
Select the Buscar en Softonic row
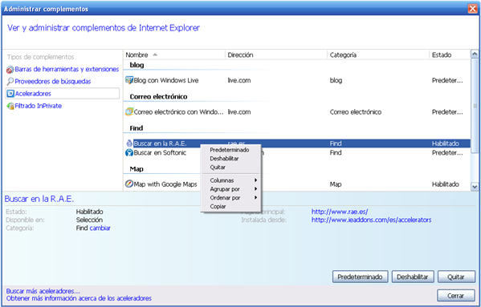pyautogui.click(x=296, y=152)
